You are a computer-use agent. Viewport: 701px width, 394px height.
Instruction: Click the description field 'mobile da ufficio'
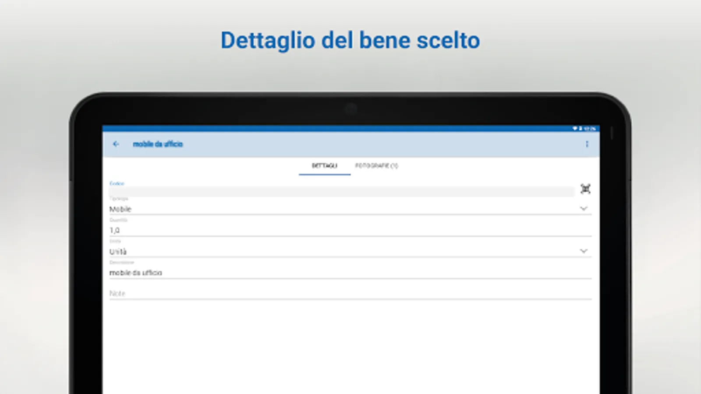pyautogui.click(x=350, y=273)
